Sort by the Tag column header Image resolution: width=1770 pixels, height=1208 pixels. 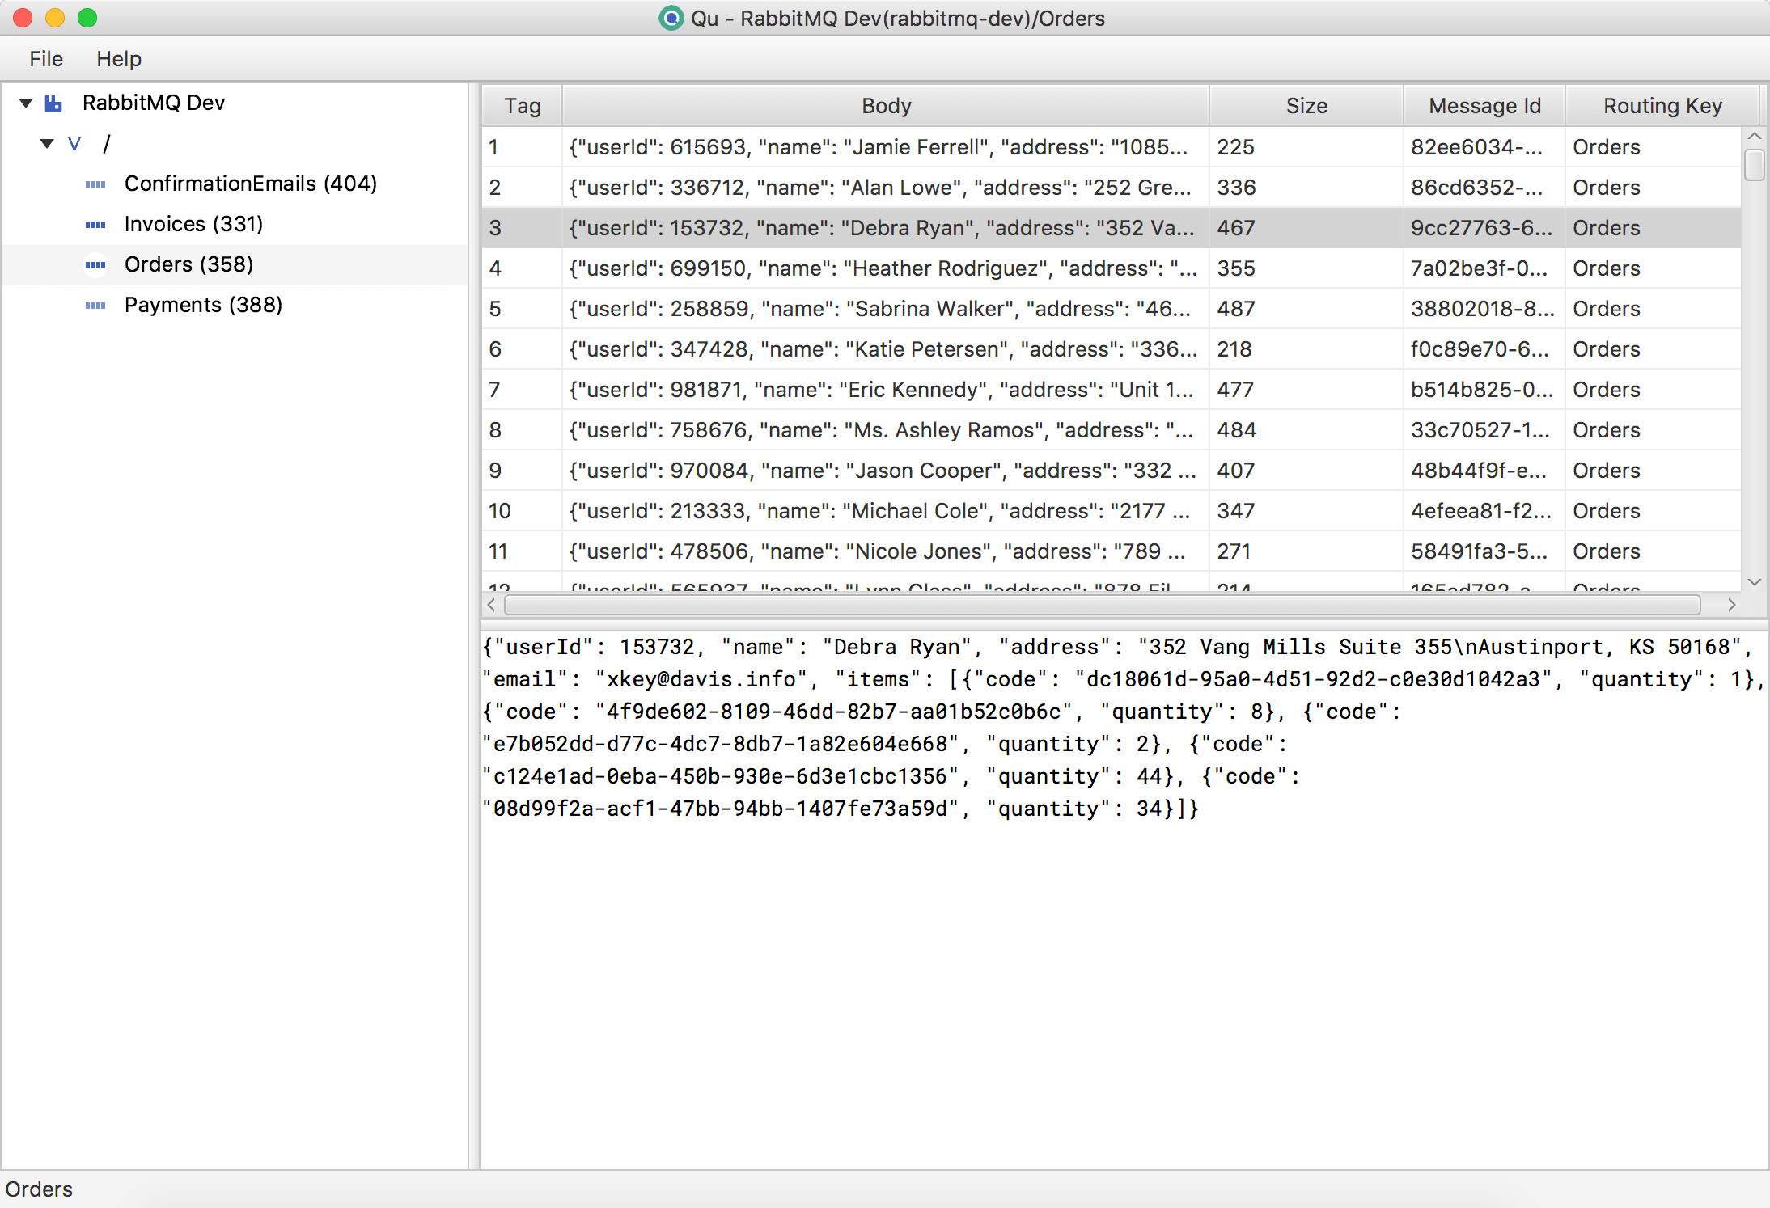523,106
